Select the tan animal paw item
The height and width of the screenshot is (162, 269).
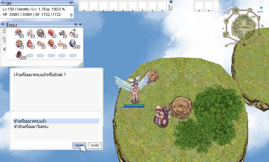[40, 43]
